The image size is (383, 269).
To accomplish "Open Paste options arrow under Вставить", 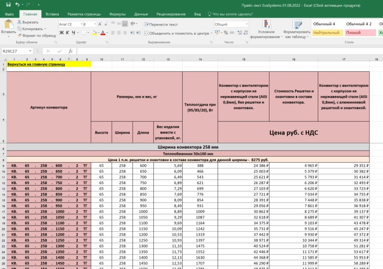I will tap(9, 36).
